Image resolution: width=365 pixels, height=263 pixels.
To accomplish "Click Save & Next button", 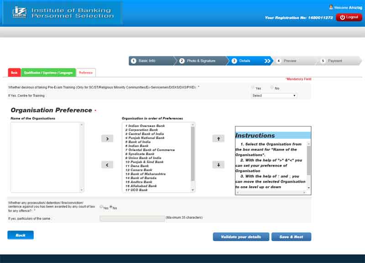I will (291, 237).
